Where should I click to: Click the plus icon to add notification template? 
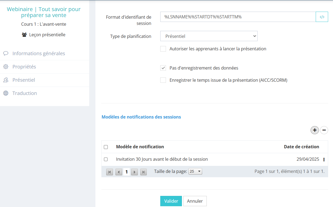[x=315, y=130]
